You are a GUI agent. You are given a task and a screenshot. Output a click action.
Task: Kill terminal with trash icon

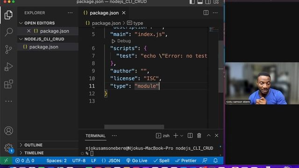[199, 136]
